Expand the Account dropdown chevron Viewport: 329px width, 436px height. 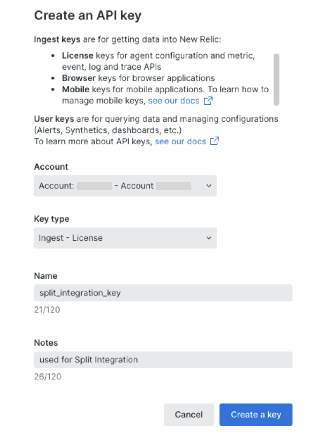(x=209, y=186)
